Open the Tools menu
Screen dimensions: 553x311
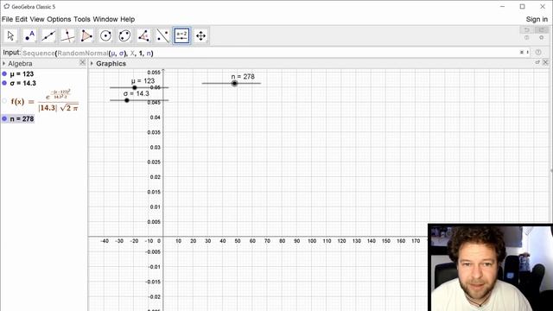pos(82,19)
